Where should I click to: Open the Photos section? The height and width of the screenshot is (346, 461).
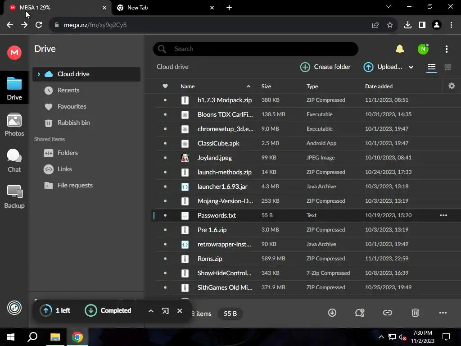(14, 125)
